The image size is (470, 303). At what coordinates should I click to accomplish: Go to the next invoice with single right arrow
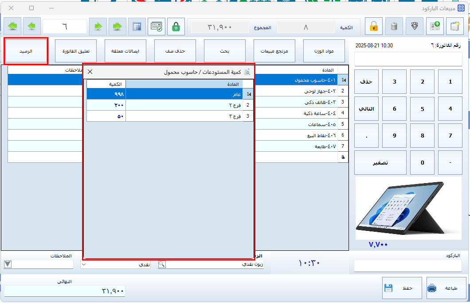(98, 27)
